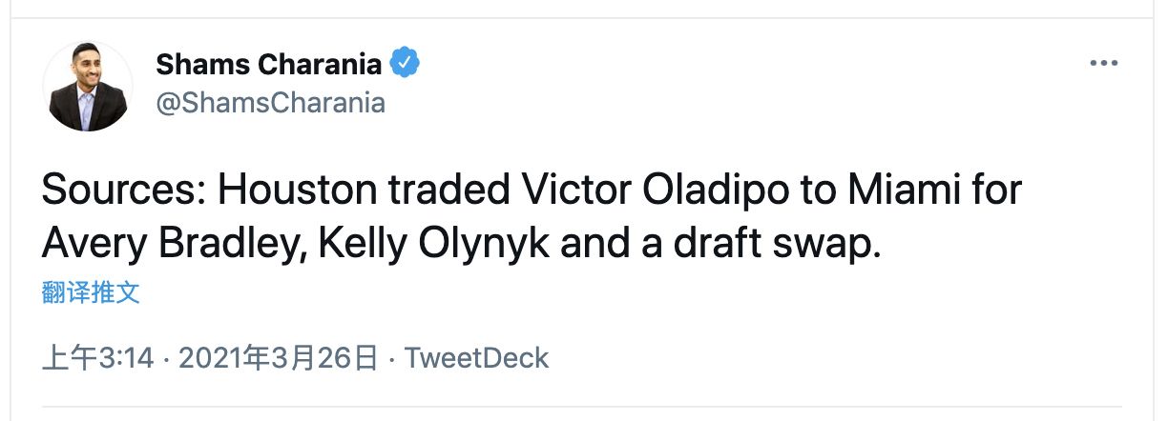This screenshot has height=421, width=1168.
Task: Click the word "traded" in the tweet
Action: tap(447, 191)
